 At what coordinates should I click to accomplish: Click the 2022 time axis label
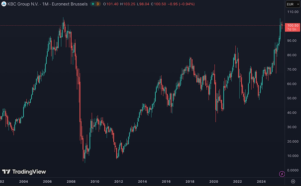(x=237, y=182)
